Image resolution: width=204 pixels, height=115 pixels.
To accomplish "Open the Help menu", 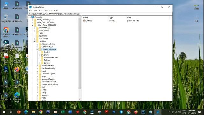I will [x=56, y=11].
